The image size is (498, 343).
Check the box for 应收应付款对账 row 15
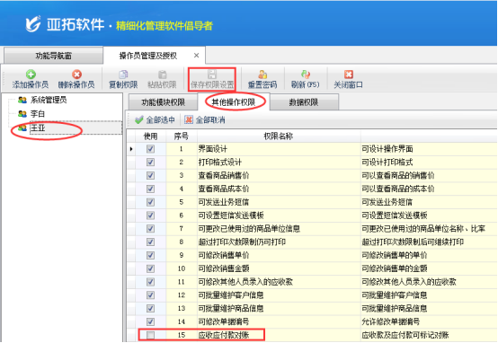point(150,335)
